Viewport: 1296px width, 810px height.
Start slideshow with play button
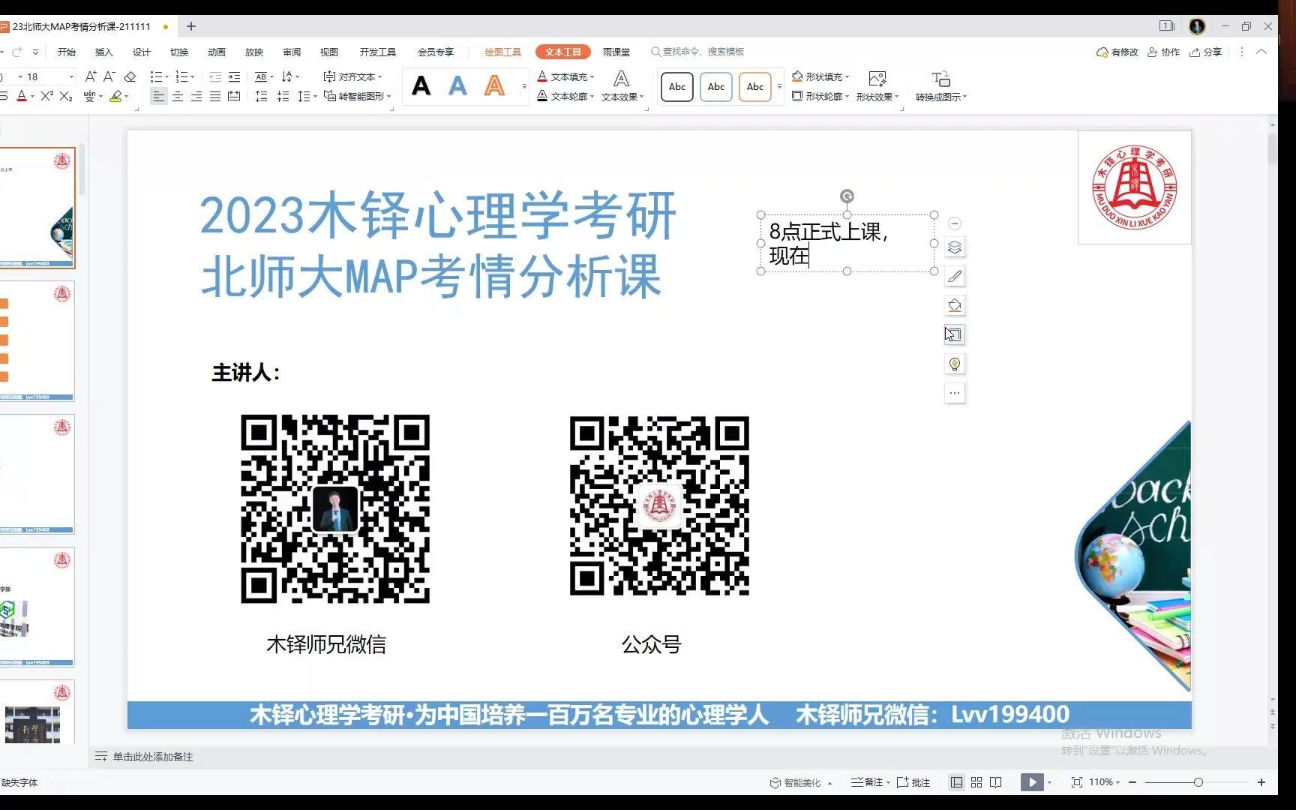(1032, 782)
